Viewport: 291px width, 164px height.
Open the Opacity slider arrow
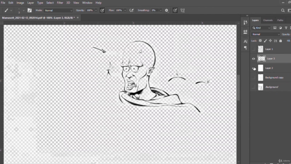(x=96, y=10)
